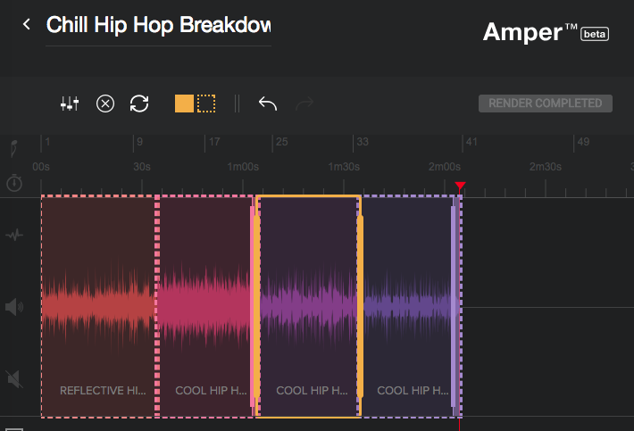Click the undo arrow icon
Image resolution: width=634 pixels, height=431 pixels.
pyautogui.click(x=268, y=104)
